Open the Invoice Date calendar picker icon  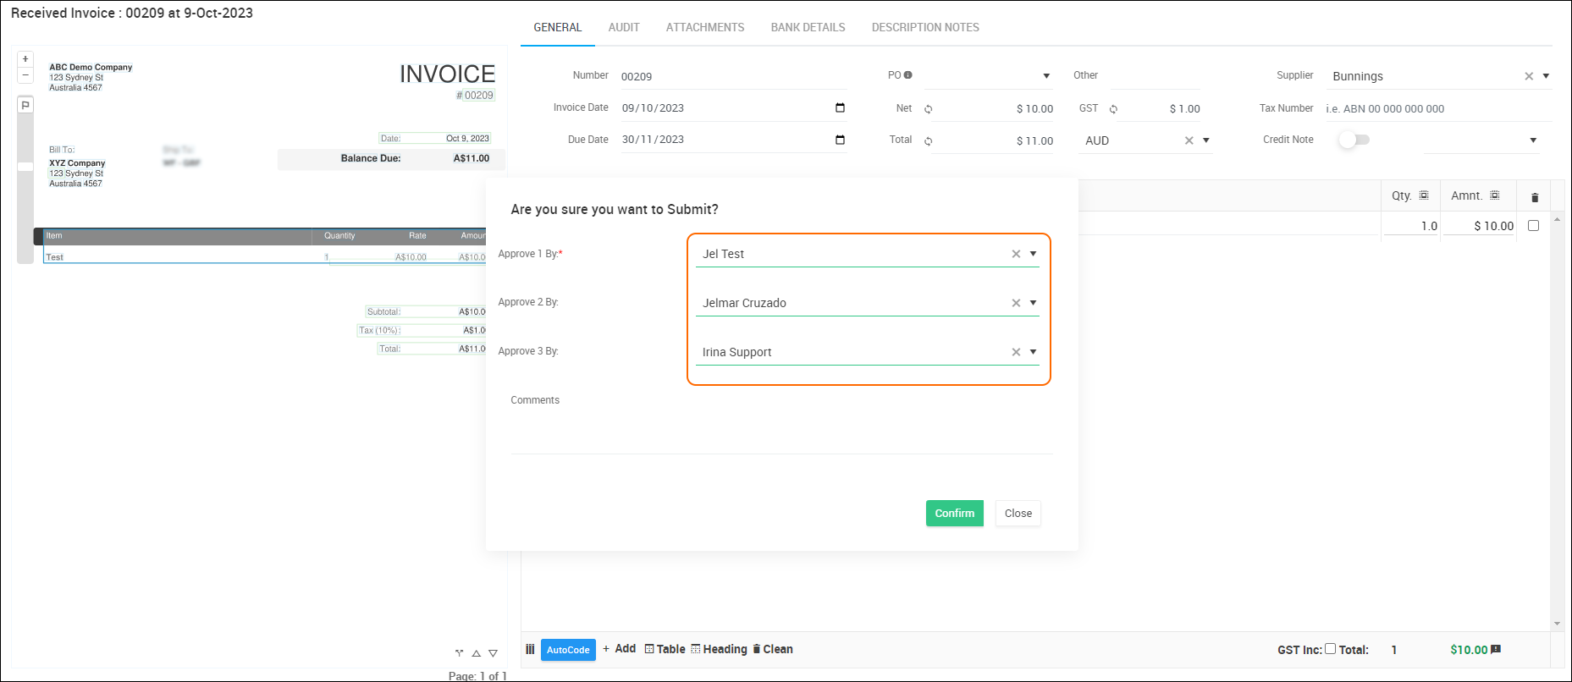click(x=840, y=107)
